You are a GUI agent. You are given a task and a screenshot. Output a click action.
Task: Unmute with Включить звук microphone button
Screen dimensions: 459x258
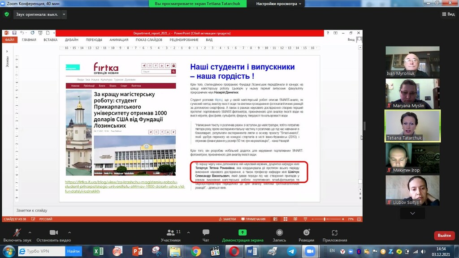pos(17,236)
